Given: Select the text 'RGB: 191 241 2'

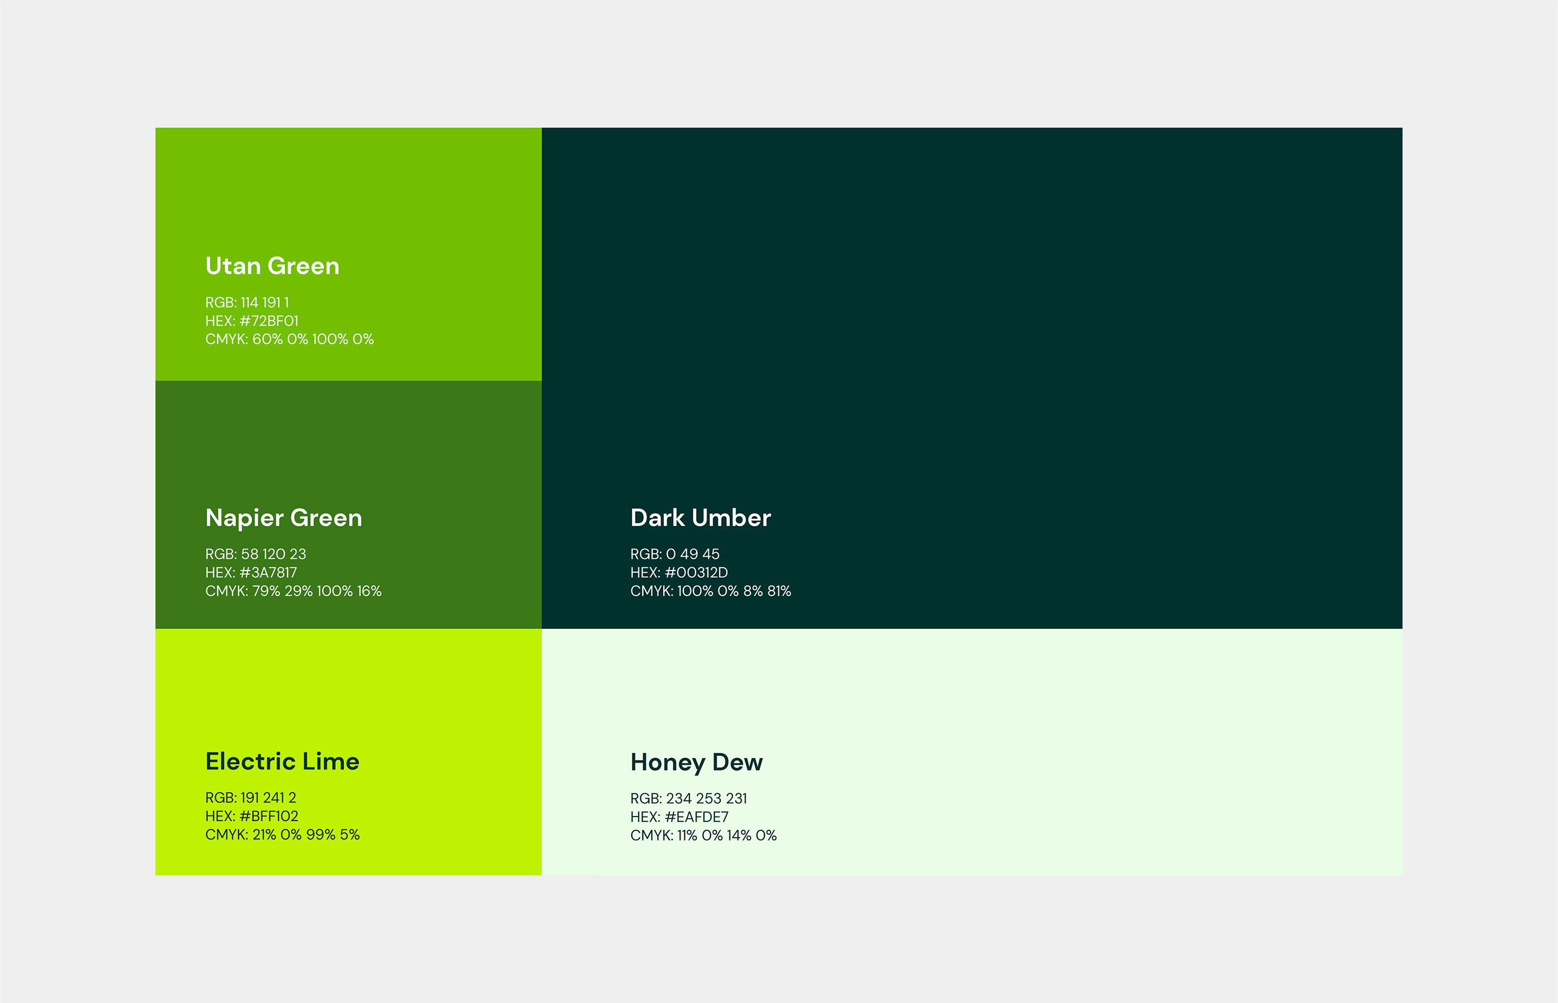Looking at the screenshot, I should (x=250, y=798).
